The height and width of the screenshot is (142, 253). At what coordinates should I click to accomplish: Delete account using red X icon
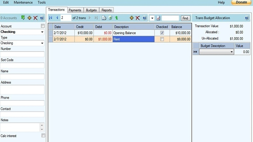pos(36,18)
